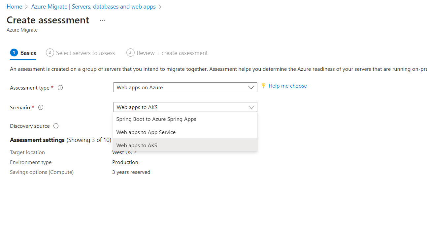Navigate to Home via the breadcrumb

14,6
